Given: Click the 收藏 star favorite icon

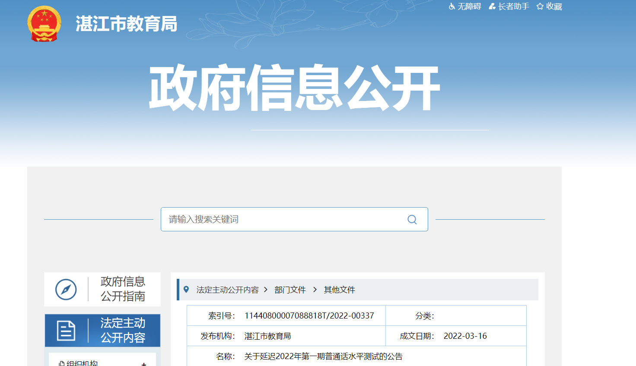Looking at the screenshot, I should [540, 6].
